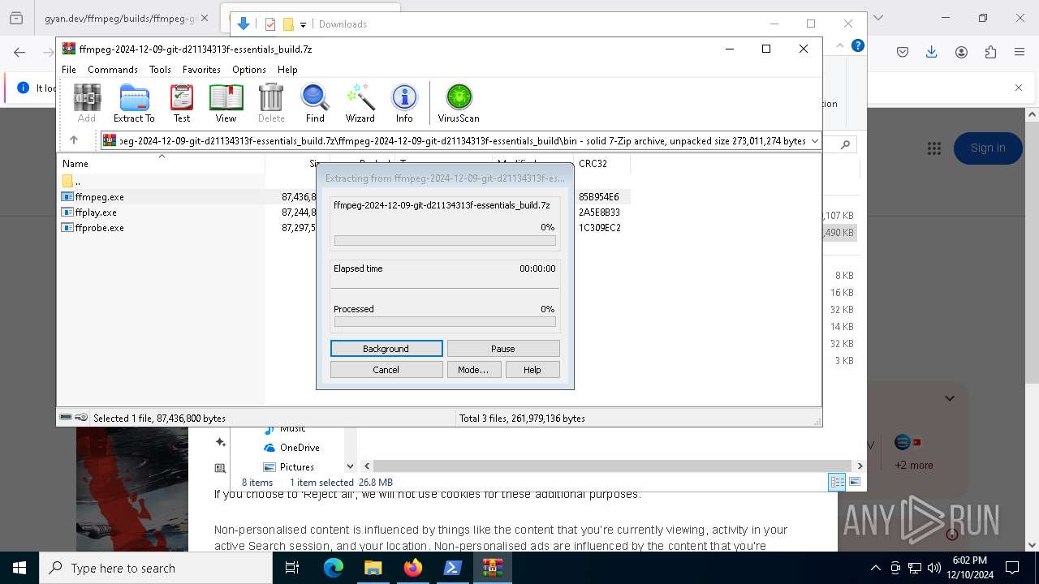The image size is (1039, 584).
Task: Click the Add toolbar icon in WinRAR
Action: 87,103
